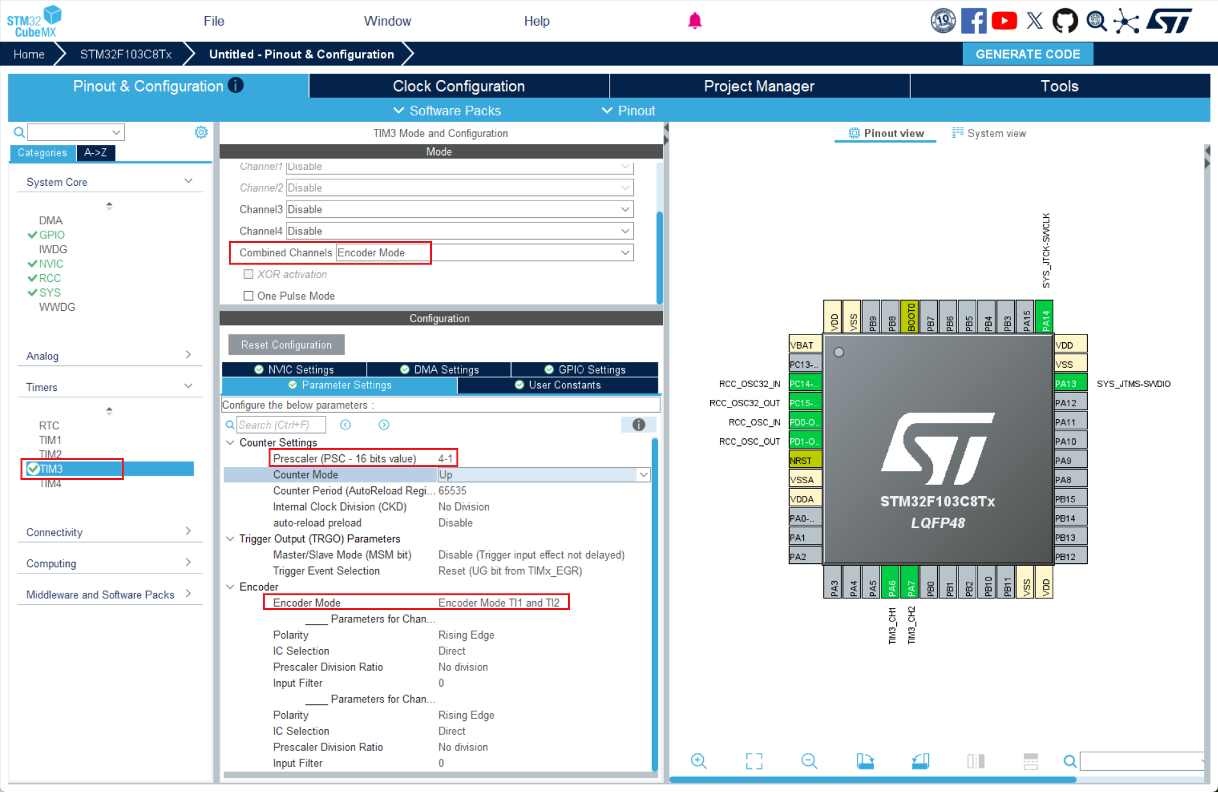Click the ST logo in top bar
This screenshot has width=1218, height=792.
point(1169,21)
